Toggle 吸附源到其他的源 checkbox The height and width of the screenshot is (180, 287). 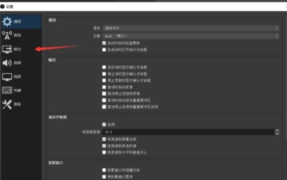point(104,146)
